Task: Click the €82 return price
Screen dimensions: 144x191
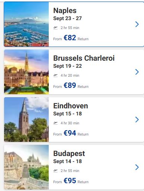Action: pyautogui.click(x=70, y=38)
